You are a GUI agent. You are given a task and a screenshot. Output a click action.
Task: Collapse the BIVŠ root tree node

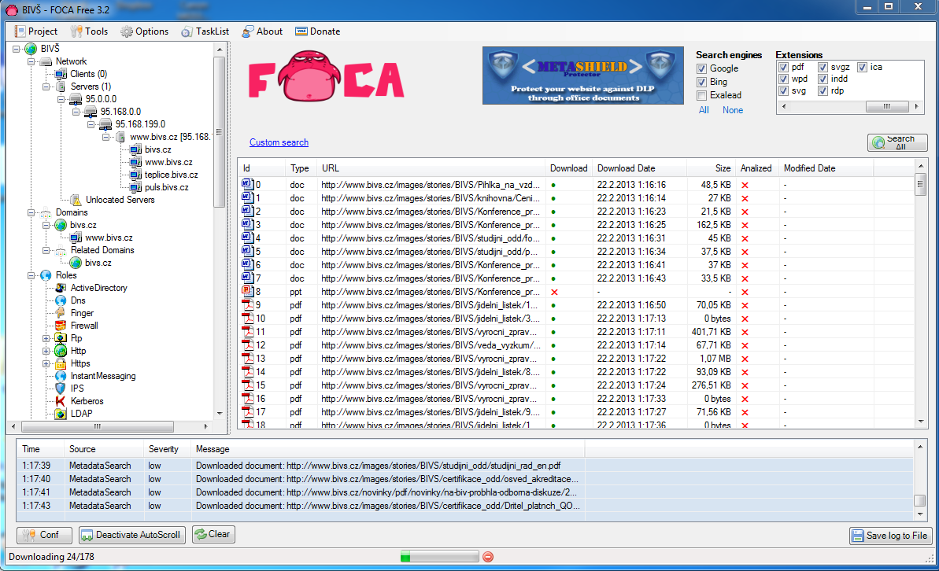(x=17, y=49)
